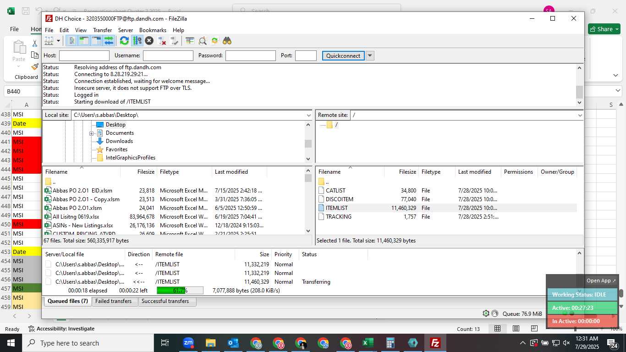Screen dimensions: 626x352
Task: Select IntelGraphicsProfiles folder in tree
Action: [131, 158]
